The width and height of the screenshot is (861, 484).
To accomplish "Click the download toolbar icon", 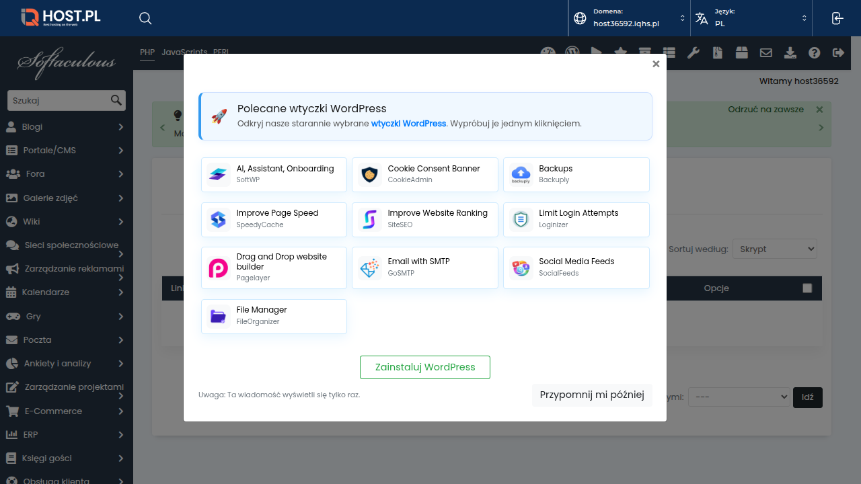I will pos(790,52).
